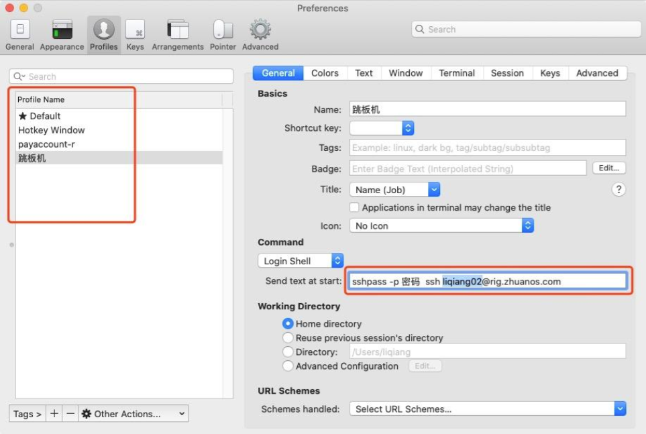Switch to the General profile tab
Screen dimensions: 646x434
pos(278,73)
